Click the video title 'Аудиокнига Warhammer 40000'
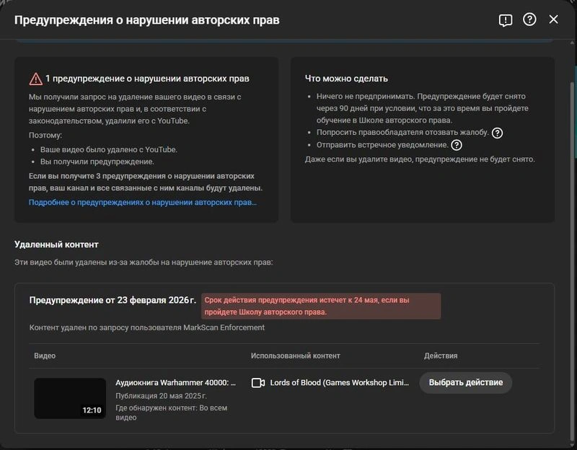The image size is (577, 450). click(x=175, y=383)
